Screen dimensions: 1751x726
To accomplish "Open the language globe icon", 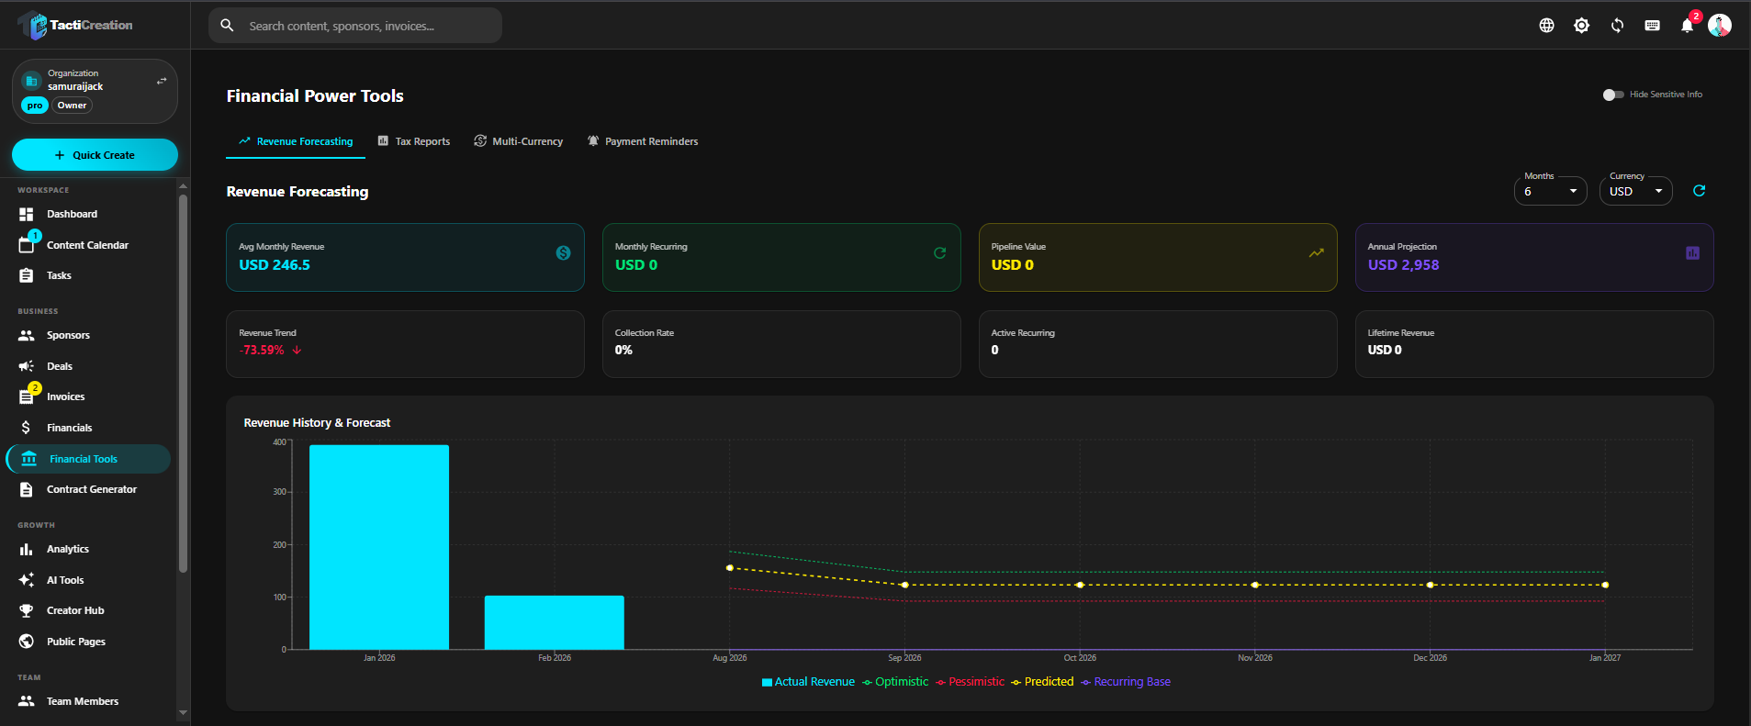I will [x=1546, y=26].
